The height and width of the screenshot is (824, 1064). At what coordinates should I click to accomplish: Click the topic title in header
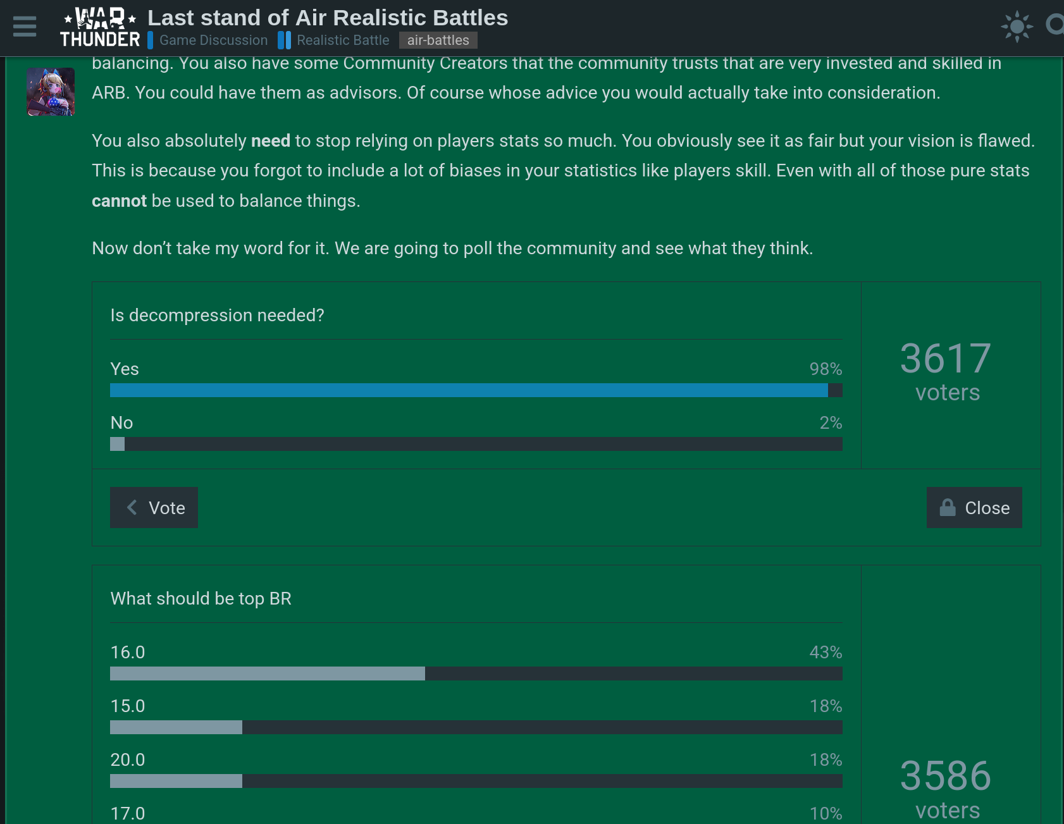(328, 18)
